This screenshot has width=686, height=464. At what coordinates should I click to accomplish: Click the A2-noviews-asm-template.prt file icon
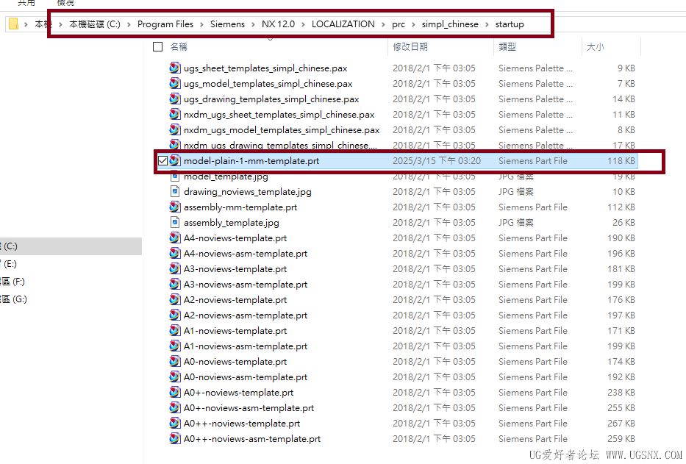click(x=174, y=315)
